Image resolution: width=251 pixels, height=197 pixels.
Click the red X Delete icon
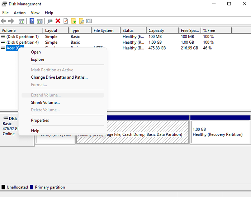pos(58,21)
